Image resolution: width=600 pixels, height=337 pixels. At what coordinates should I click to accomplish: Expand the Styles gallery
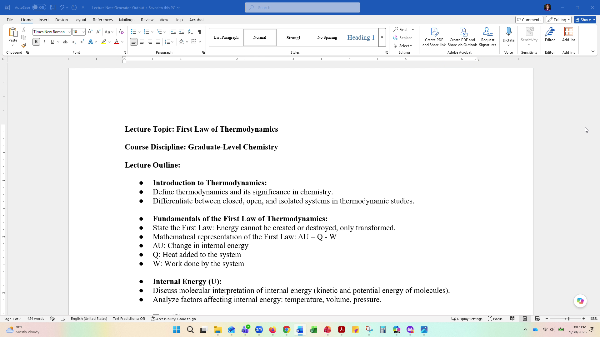(x=382, y=37)
